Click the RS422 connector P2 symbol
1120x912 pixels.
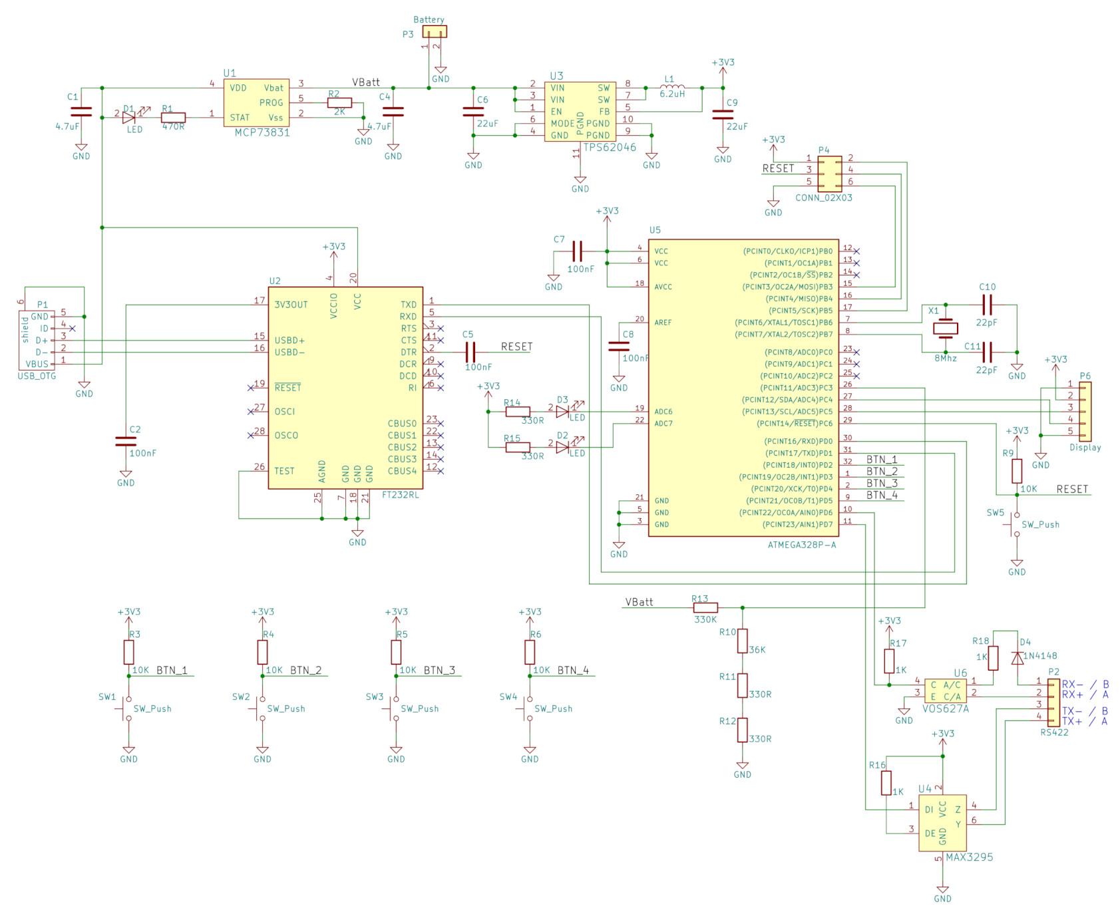tap(1053, 702)
